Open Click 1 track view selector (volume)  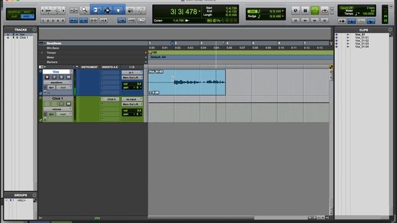[58, 109]
